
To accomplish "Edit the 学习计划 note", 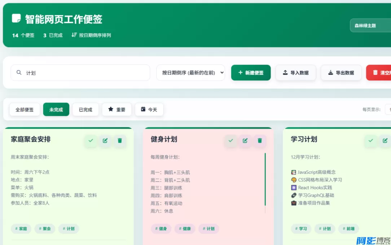I will (384, 141).
